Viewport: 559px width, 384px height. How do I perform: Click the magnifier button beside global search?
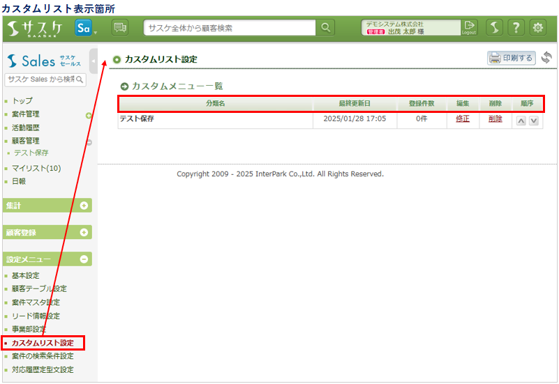pos(326,28)
